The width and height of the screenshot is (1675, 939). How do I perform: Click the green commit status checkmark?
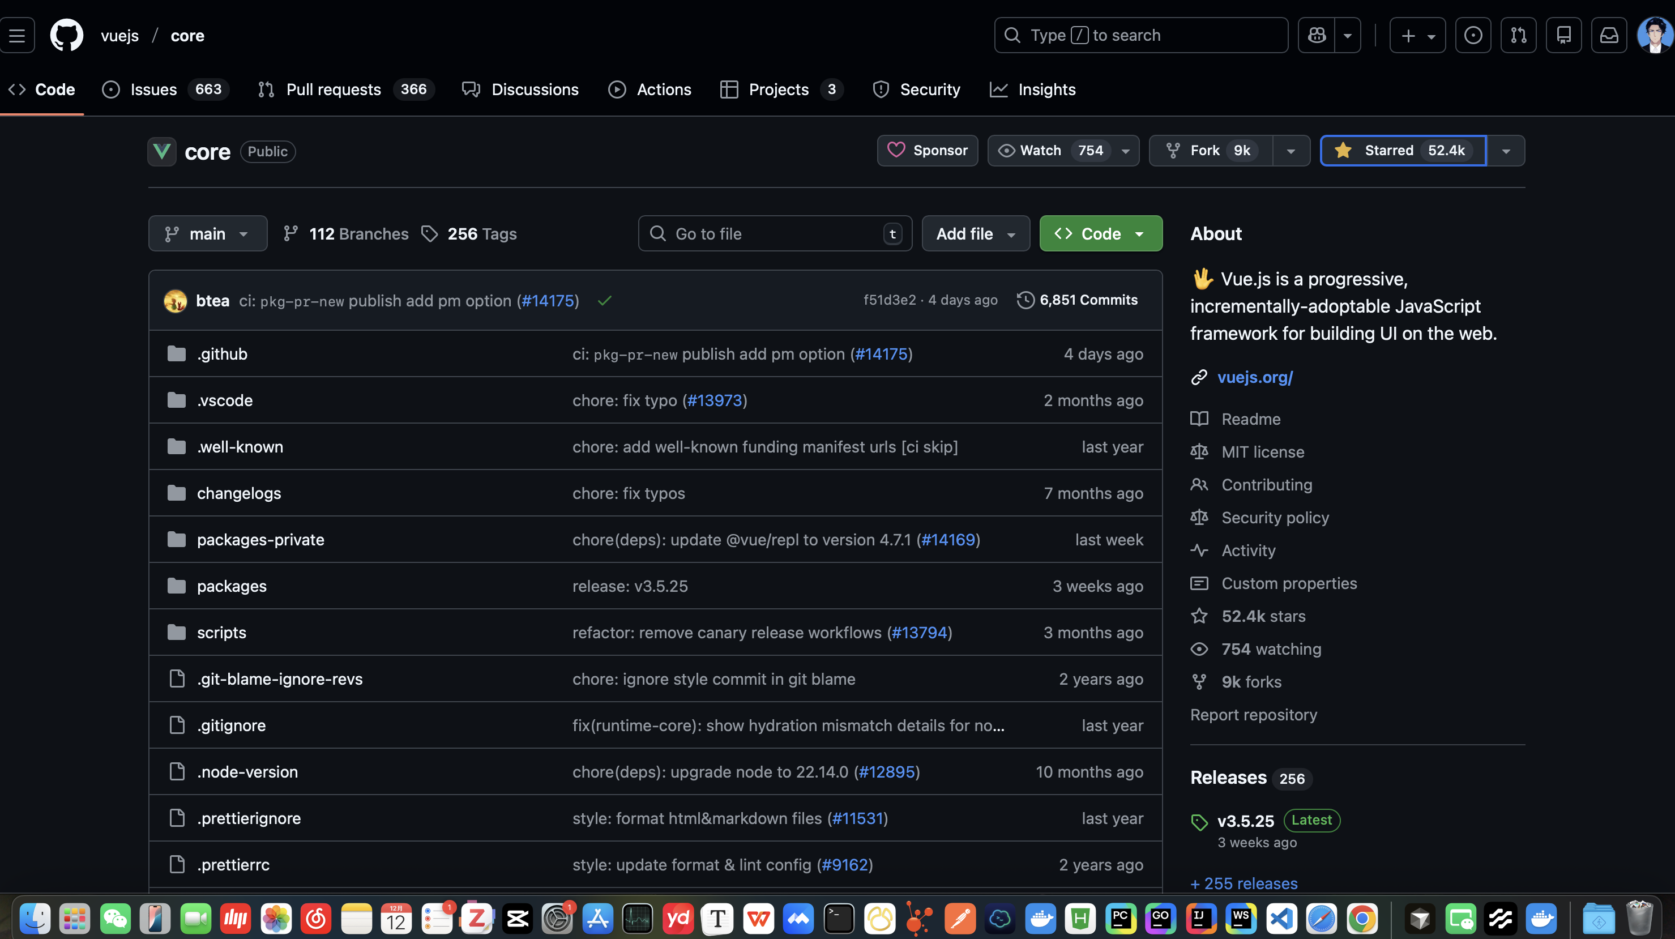[x=605, y=300]
